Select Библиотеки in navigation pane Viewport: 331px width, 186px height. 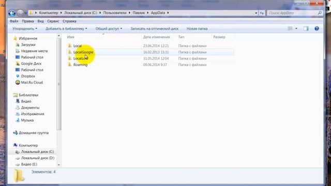[x=28, y=95]
